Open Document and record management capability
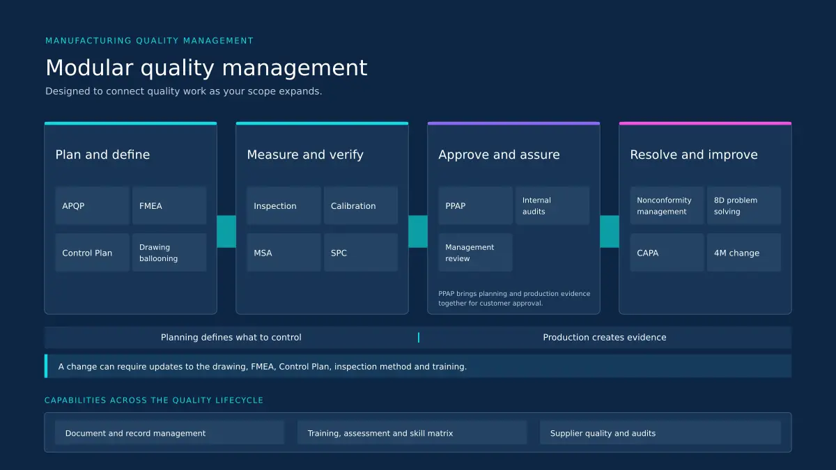Viewport: 836px width, 470px height. 169,433
